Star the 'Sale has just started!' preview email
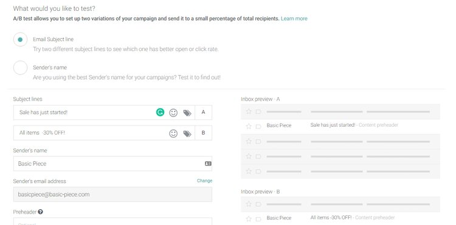Viewport: 456px width, 225px height. 249,126
